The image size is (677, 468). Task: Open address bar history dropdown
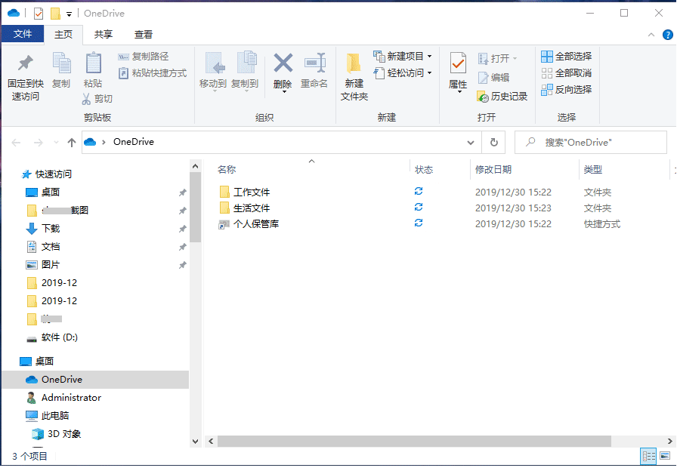click(x=471, y=143)
